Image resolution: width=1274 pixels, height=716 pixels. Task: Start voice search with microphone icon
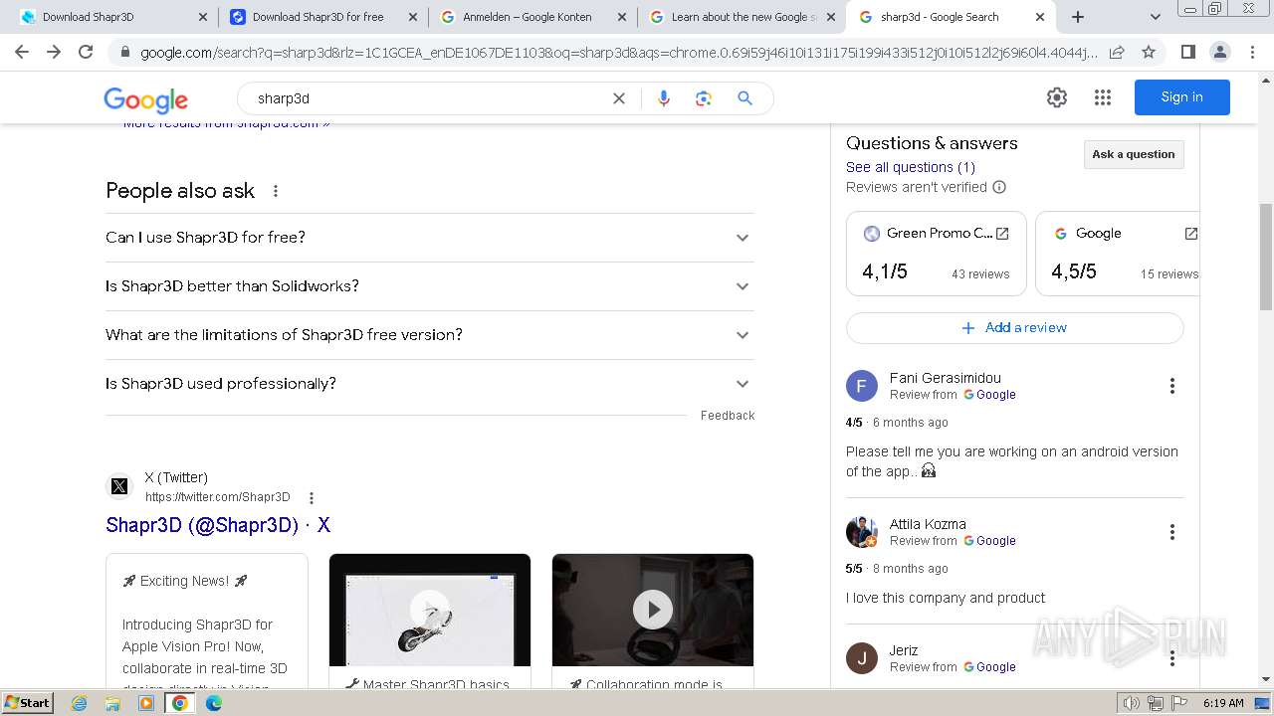664,97
